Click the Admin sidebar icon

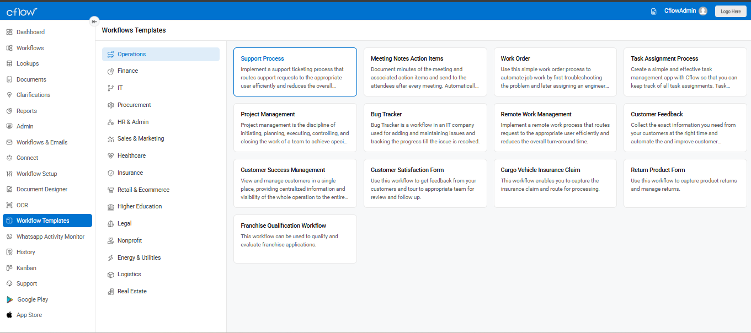[x=9, y=126]
